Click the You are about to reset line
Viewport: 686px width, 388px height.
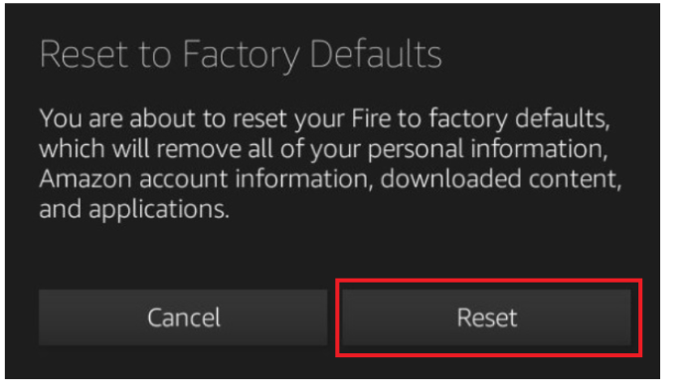[324, 118]
